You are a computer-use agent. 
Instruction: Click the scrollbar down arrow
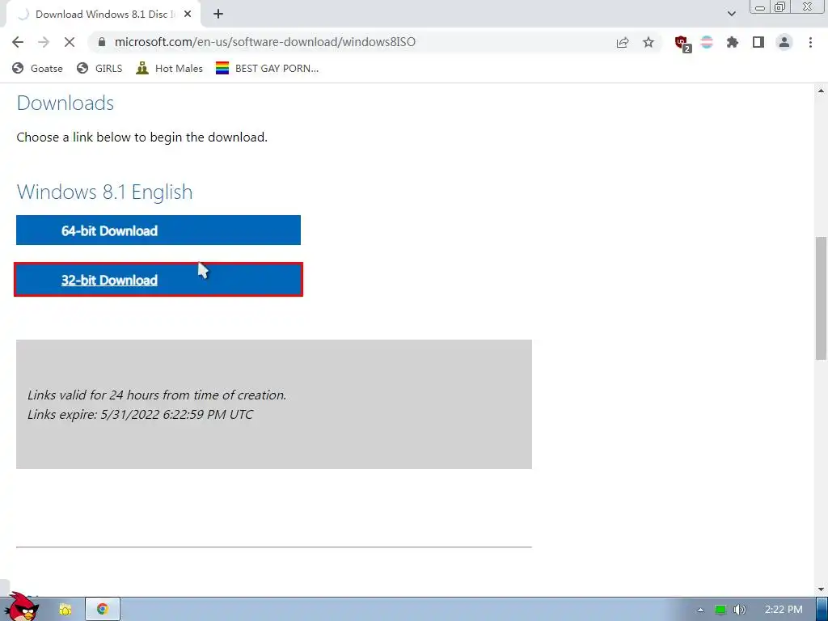822,589
